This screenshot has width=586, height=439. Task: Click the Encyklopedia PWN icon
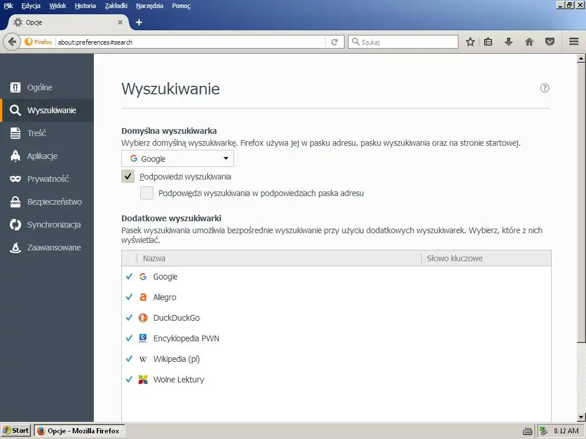click(x=142, y=338)
